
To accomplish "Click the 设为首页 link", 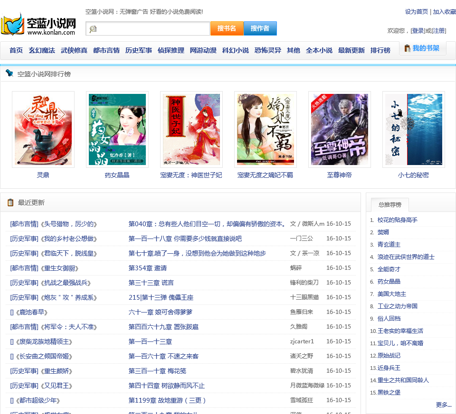I will [417, 11].
